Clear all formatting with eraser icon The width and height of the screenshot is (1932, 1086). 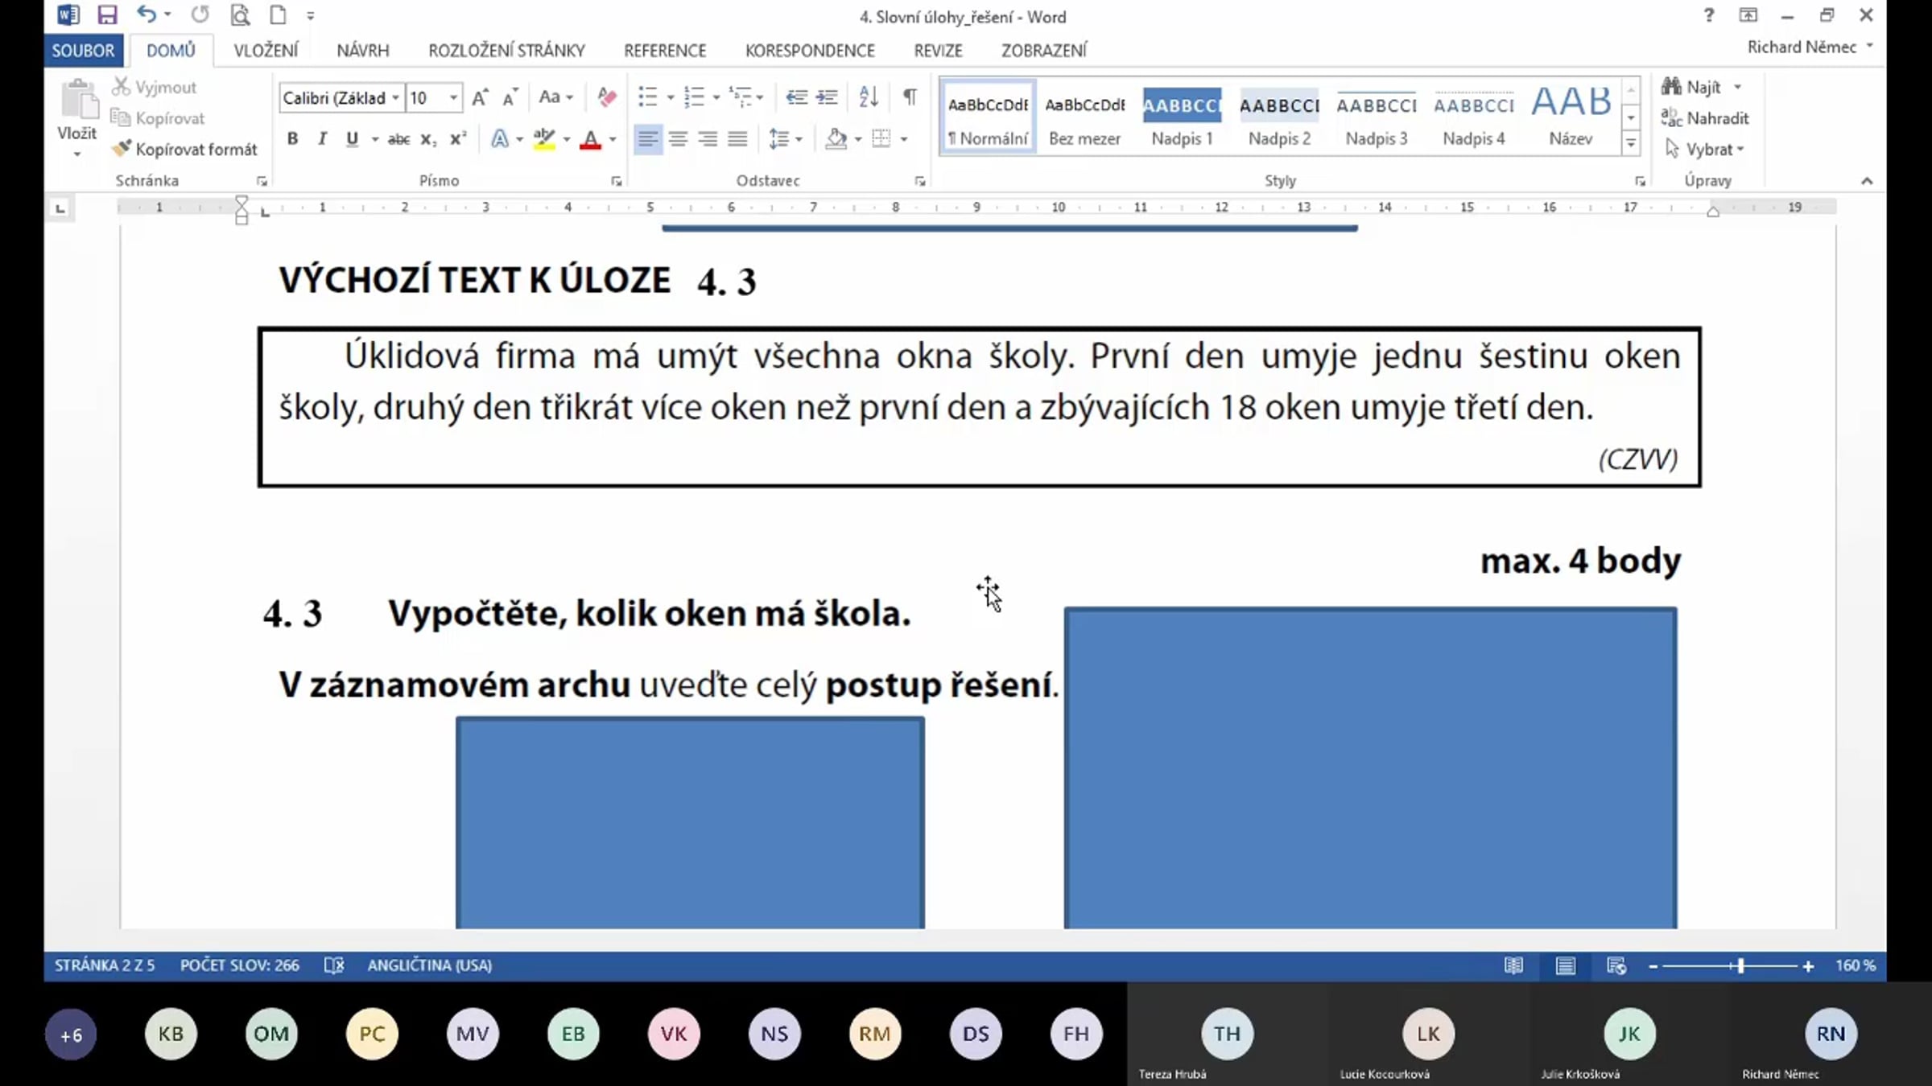pos(606,97)
